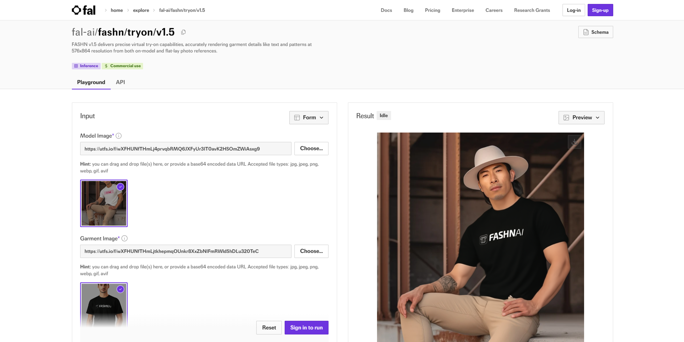The width and height of the screenshot is (684, 342).
Task: Click the Commercial use tag
Action: [123, 66]
